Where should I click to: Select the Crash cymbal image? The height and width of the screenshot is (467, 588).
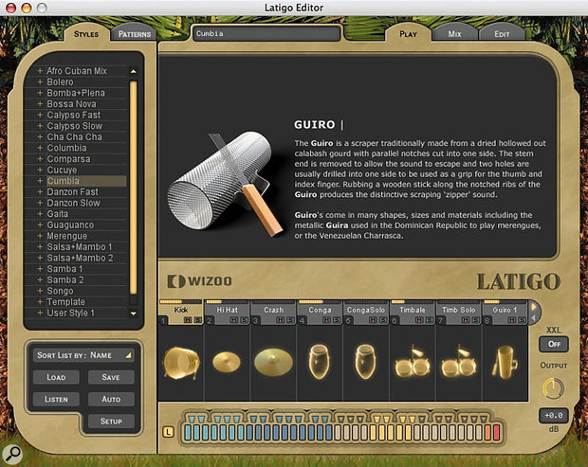(x=273, y=362)
